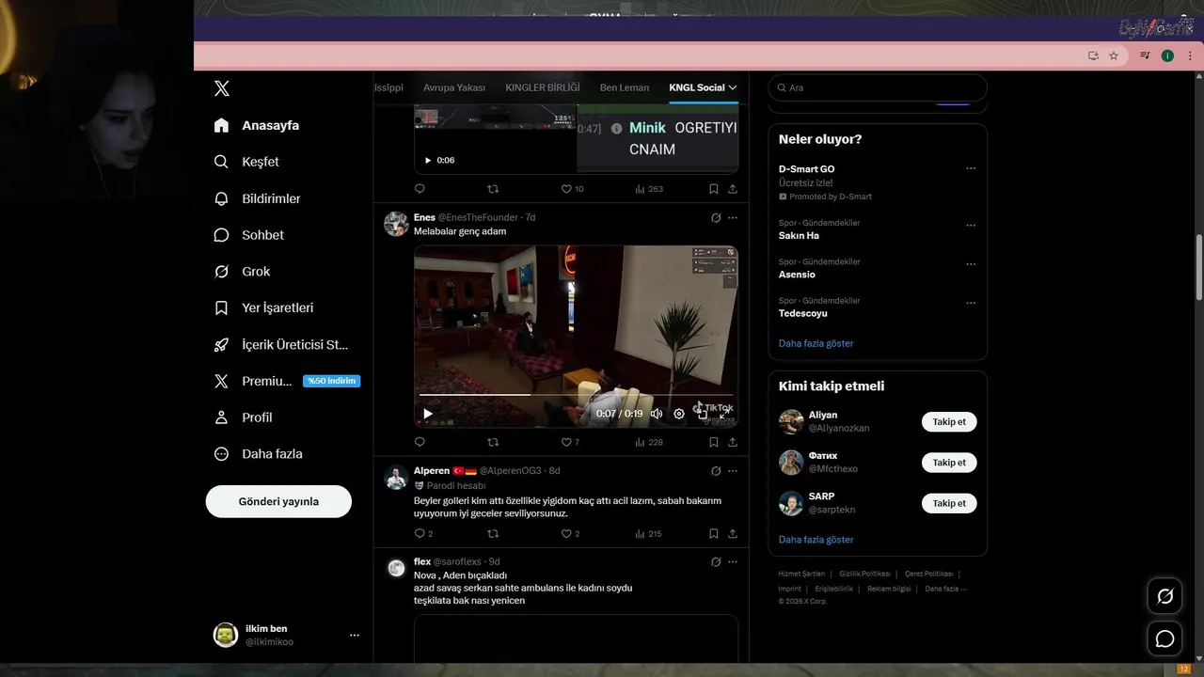Bookmark Alperen post
This screenshot has width=1204, height=677.
(714, 534)
